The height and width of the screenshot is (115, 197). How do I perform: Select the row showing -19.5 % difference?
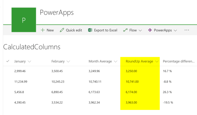click(8, 102)
